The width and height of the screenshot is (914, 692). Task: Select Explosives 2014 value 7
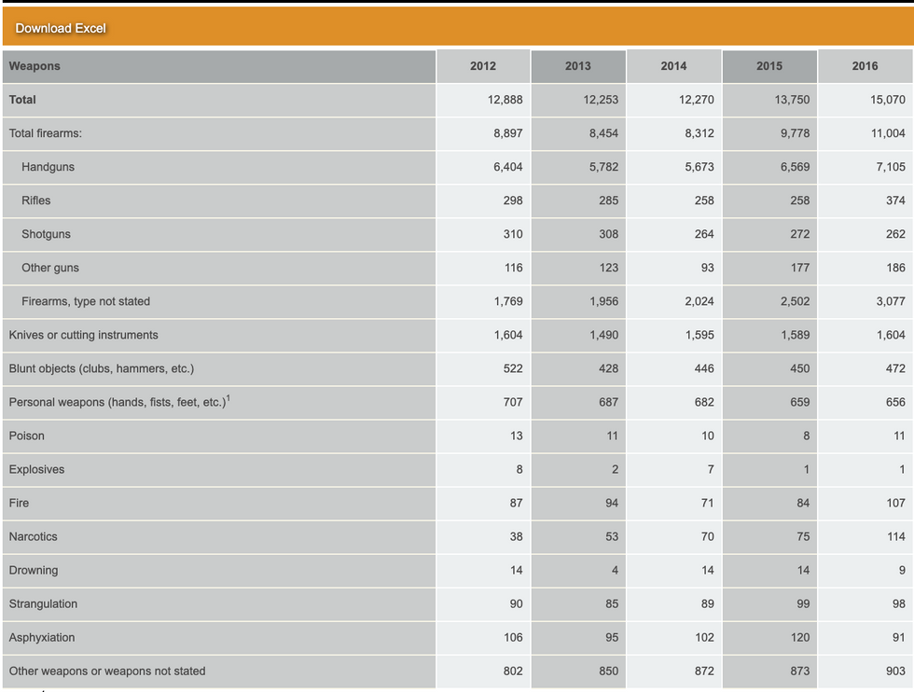711,469
